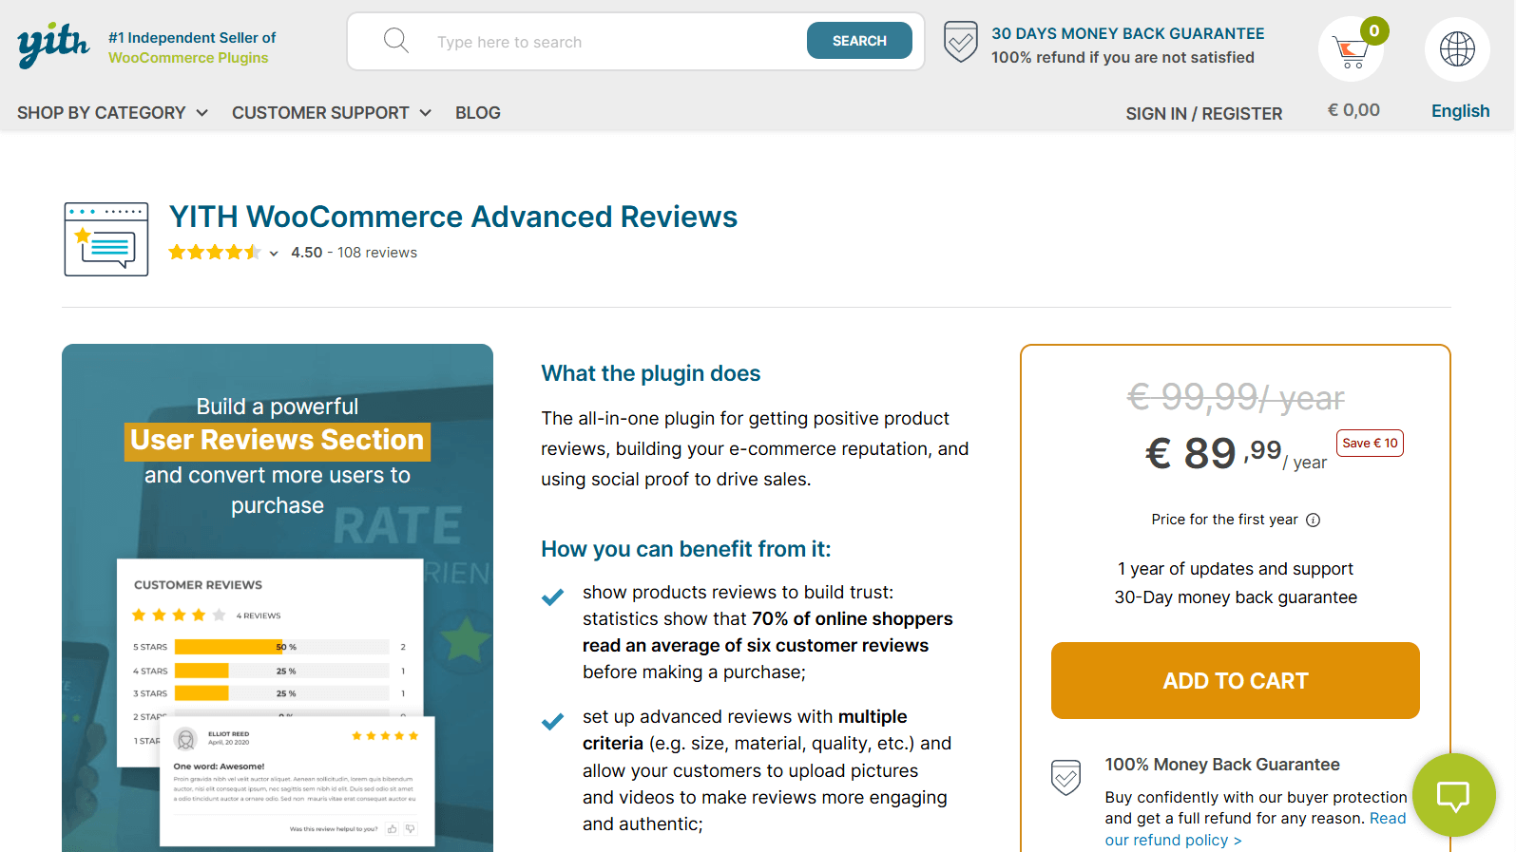Click the struck-through € 99,99 / year price
1516x852 pixels.
coord(1236,397)
